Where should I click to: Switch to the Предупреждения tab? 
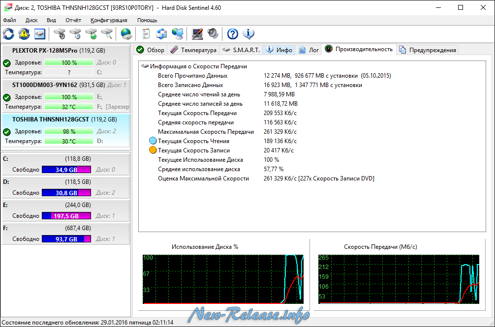428,50
